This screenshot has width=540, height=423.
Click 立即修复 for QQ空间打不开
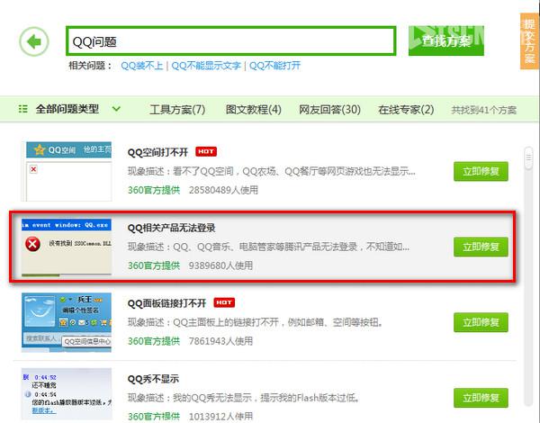[x=481, y=171]
